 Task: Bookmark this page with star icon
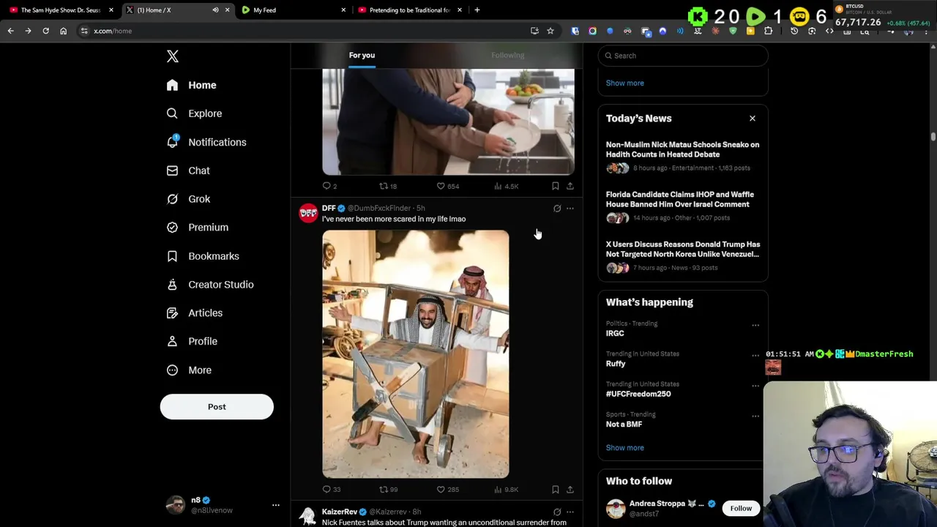coord(550,31)
